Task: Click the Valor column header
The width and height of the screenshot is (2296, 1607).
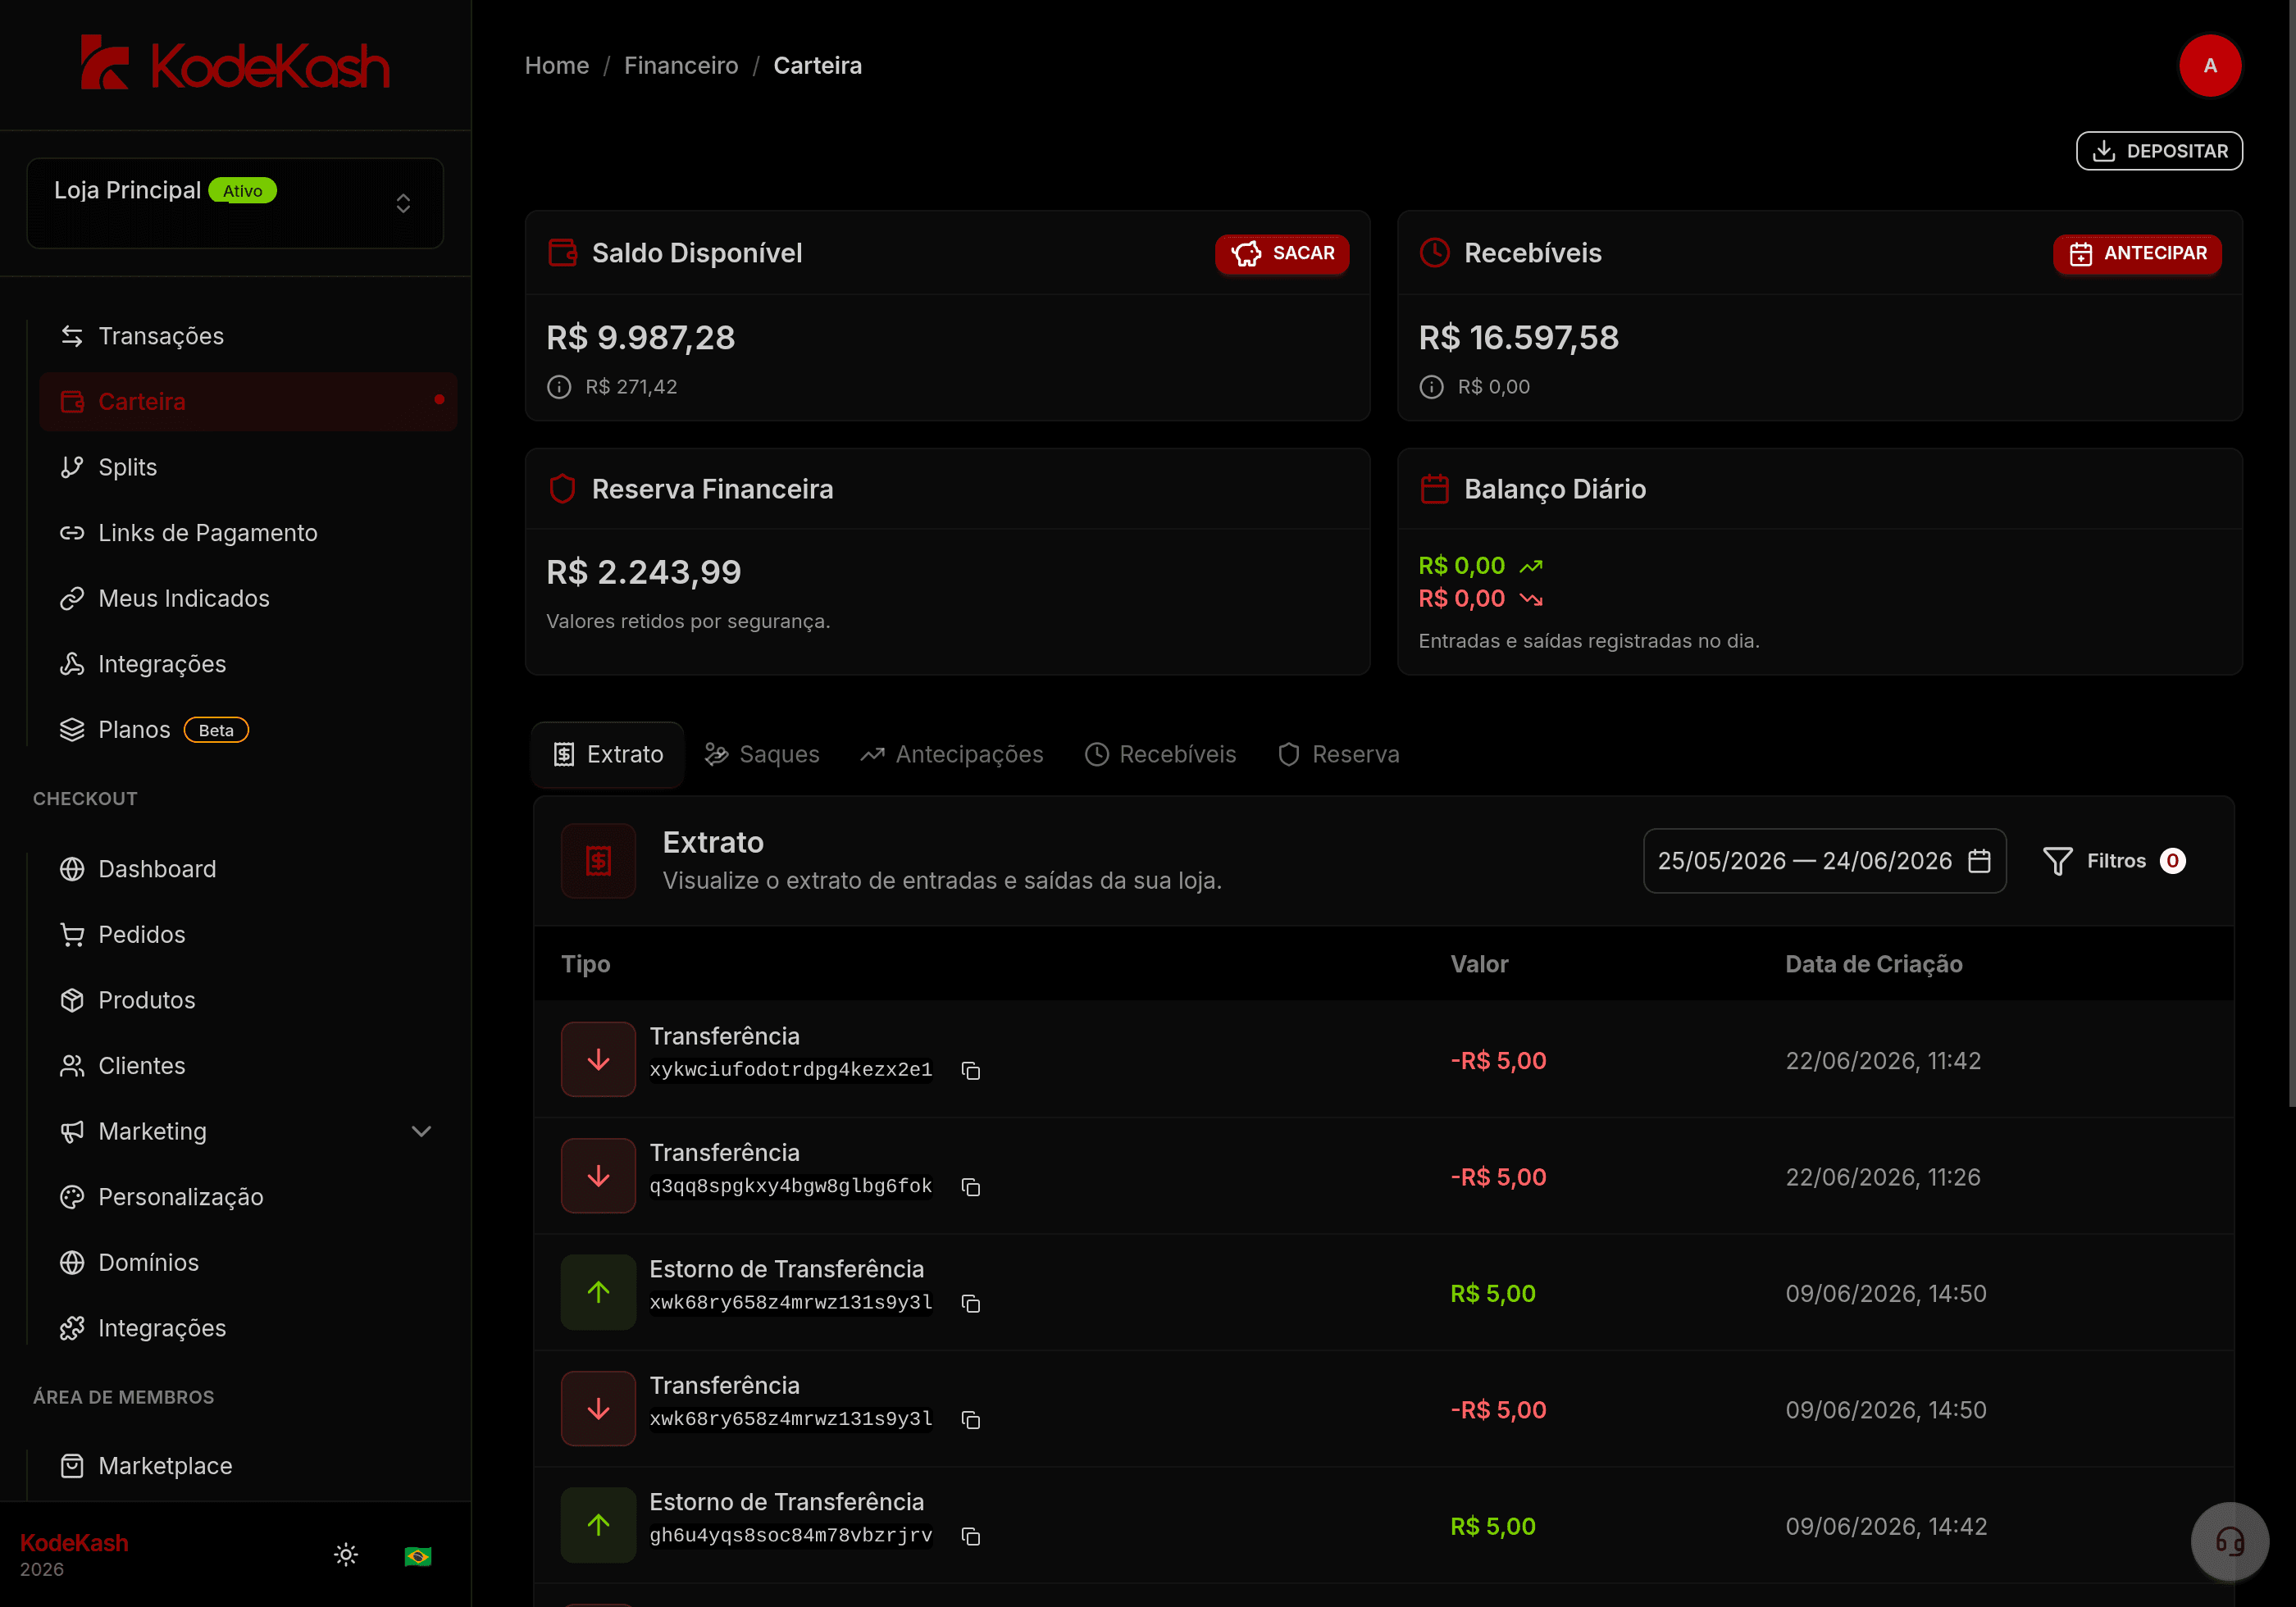Action: click(x=1479, y=964)
